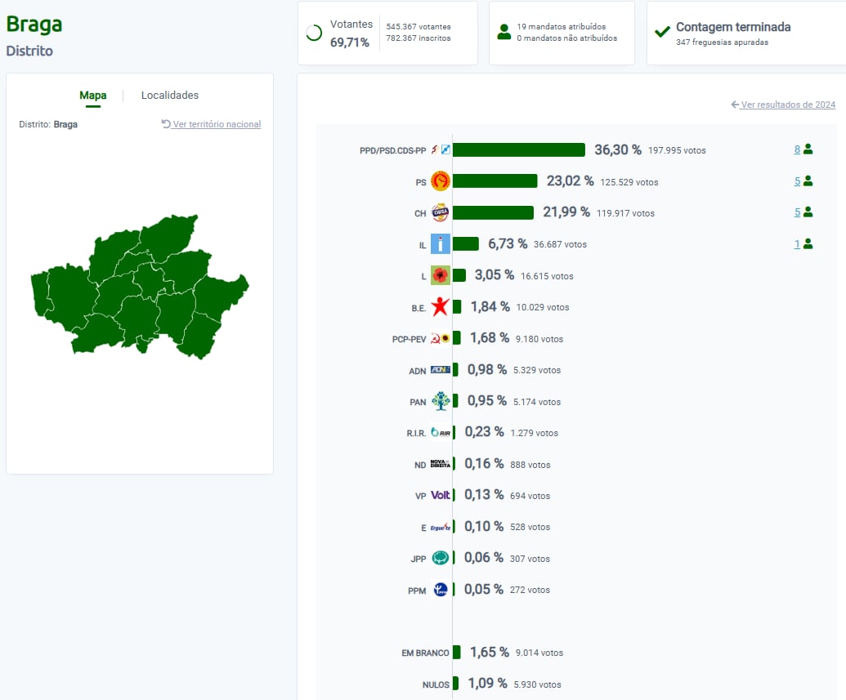Click the Votantes turnout circle indicator

click(x=314, y=33)
